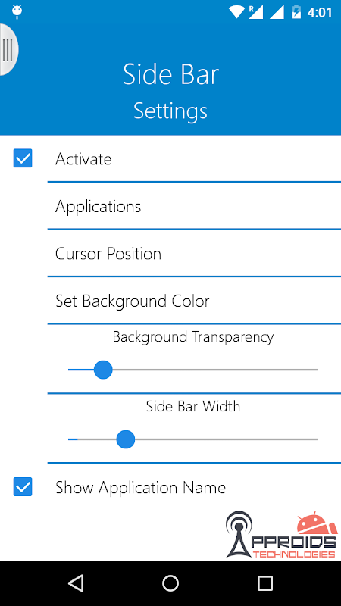Go back with the navigation back button
Viewport: 341px width, 606px height.
point(76,583)
